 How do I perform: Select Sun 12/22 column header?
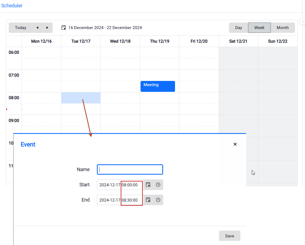click(278, 41)
